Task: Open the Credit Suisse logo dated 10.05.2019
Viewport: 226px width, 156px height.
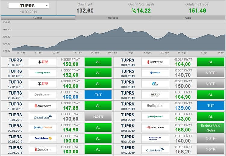Action: coord(43,117)
